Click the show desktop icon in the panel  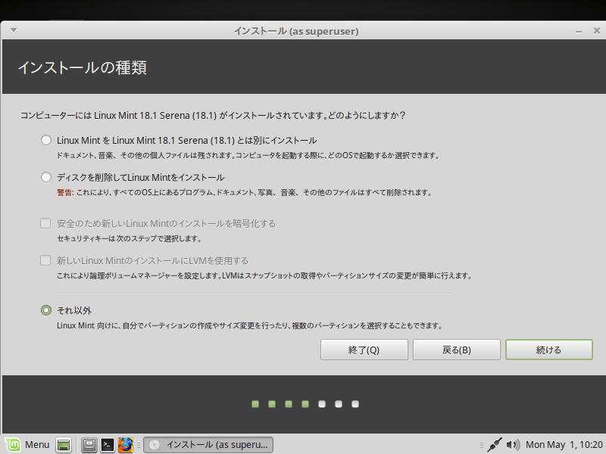coord(64,445)
